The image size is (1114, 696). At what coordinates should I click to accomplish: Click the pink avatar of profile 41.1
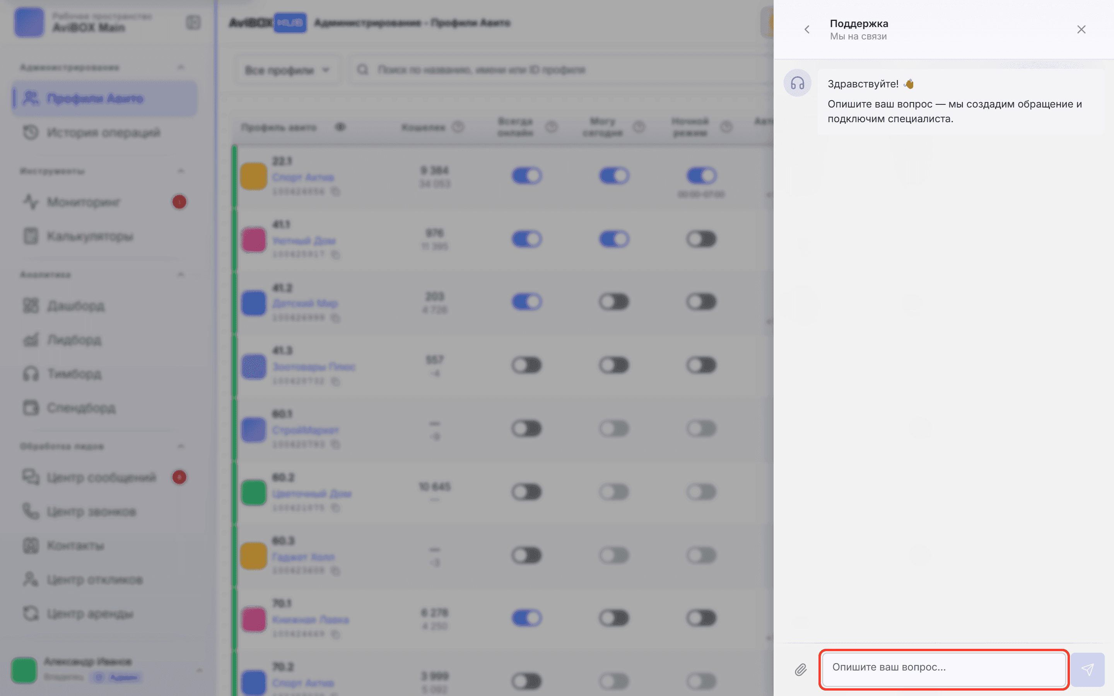[x=254, y=240]
